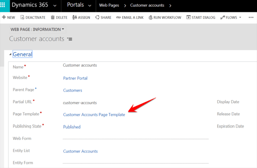Open WEB PAGE : INFORMATION form selector

(x=37, y=29)
